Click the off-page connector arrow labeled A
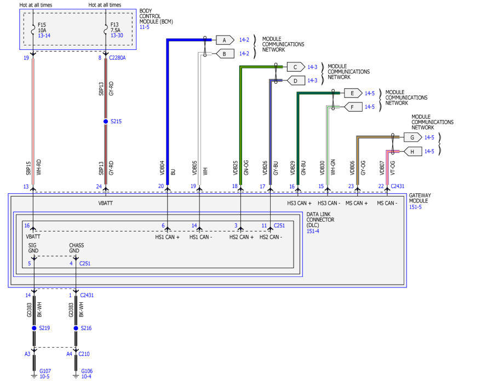 (224, 40)
